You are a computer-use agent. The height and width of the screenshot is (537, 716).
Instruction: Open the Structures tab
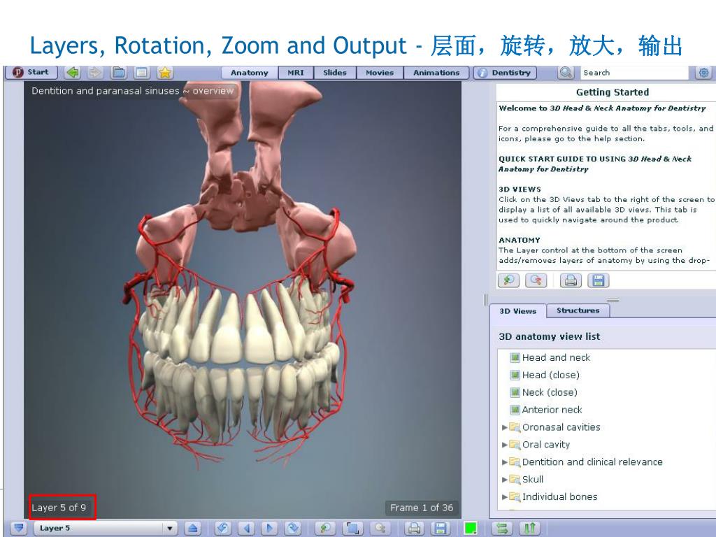(578, 310)
